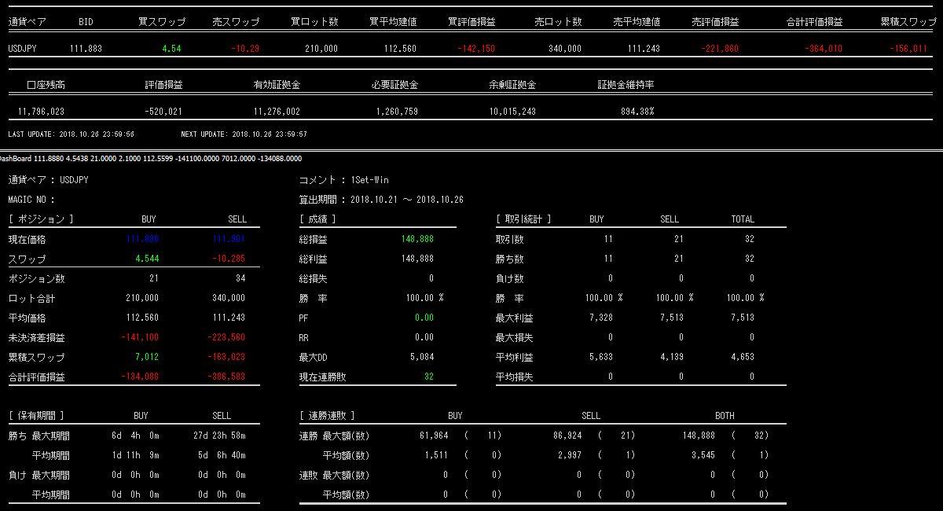Click the [ 取引統計 ] section header
This screenshot has height=511, width=943.
523,219
